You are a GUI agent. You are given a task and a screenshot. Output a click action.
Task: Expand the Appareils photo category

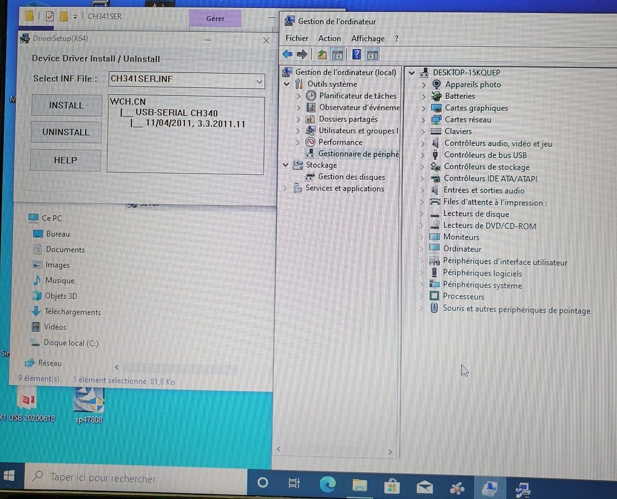(x=423, y=84)
